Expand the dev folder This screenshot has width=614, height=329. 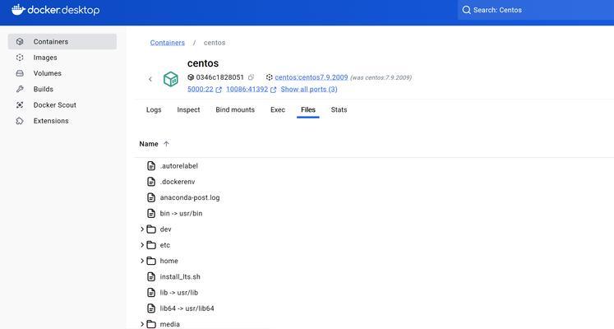(x=142, y=229)
